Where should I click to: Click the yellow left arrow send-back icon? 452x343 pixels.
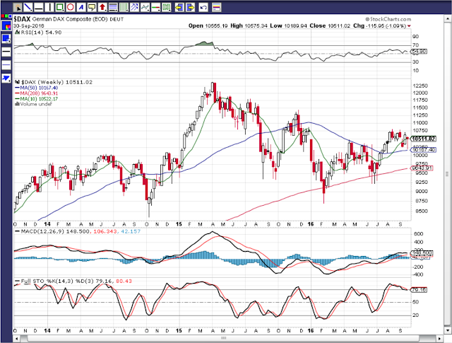point(179,7)
